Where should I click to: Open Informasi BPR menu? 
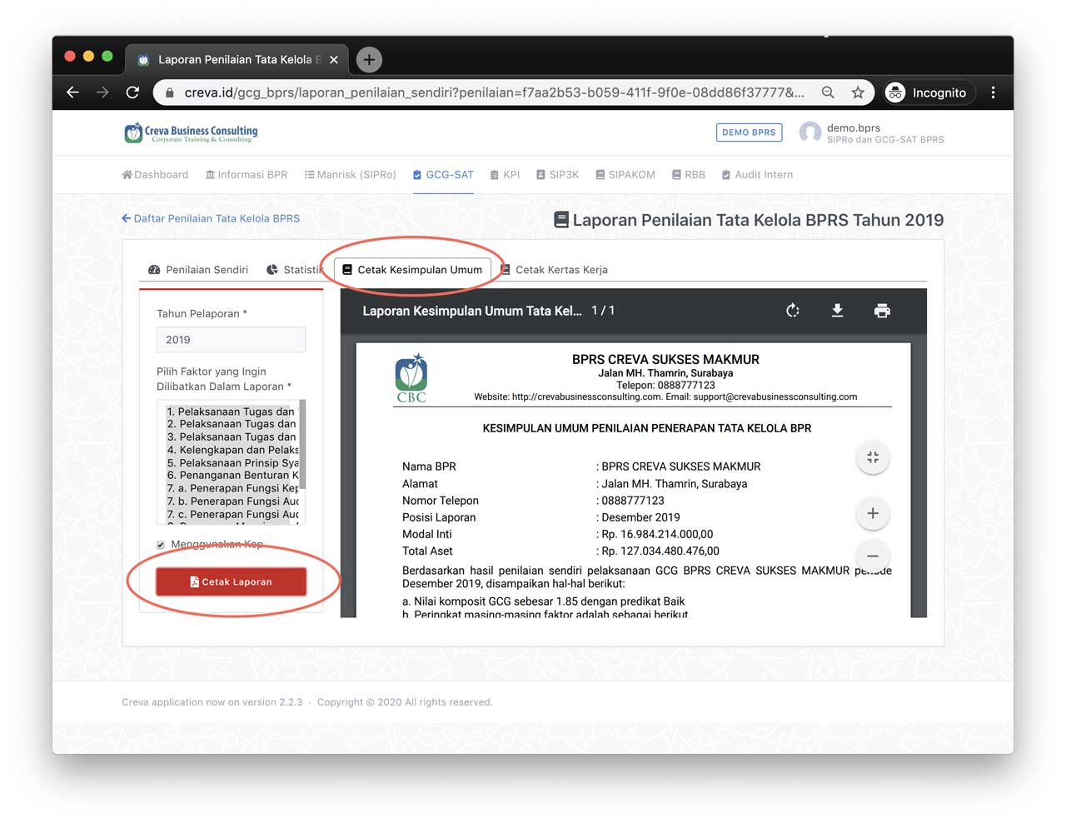pos(247,175)
